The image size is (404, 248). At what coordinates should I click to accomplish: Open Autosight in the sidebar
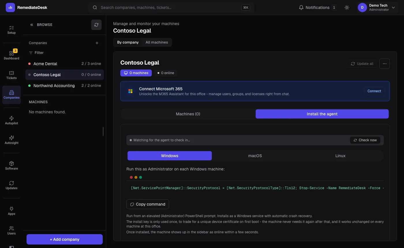[12, 140]
